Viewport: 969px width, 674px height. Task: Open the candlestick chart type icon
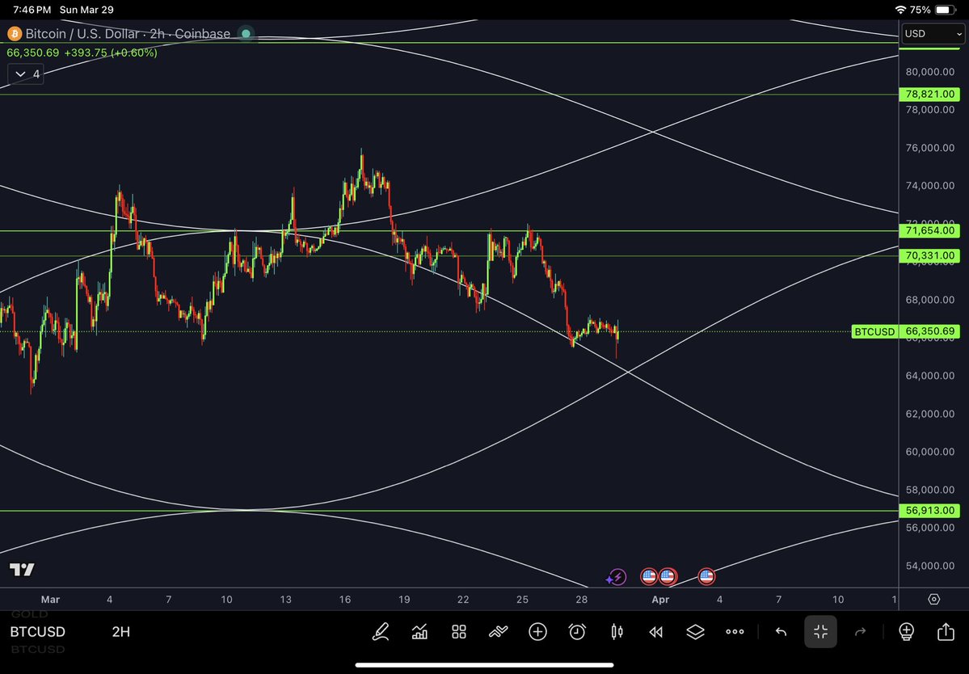[617, 631]
